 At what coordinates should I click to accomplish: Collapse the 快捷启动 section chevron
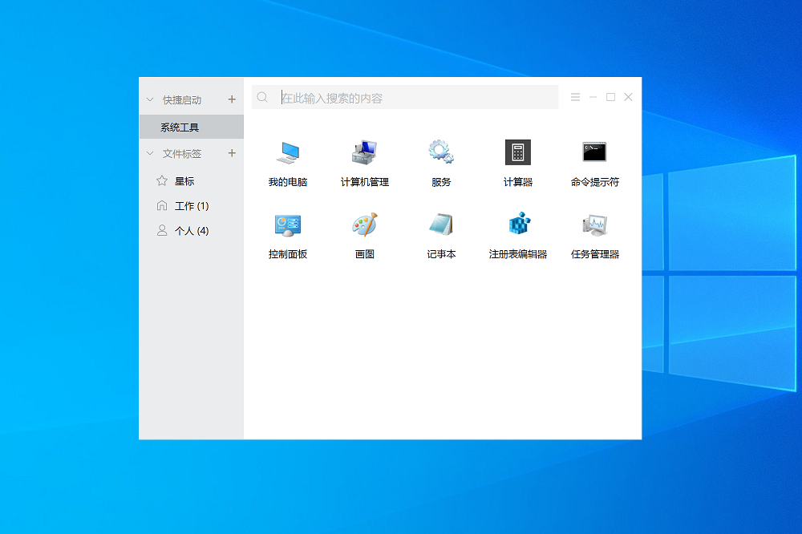(149, 100)
